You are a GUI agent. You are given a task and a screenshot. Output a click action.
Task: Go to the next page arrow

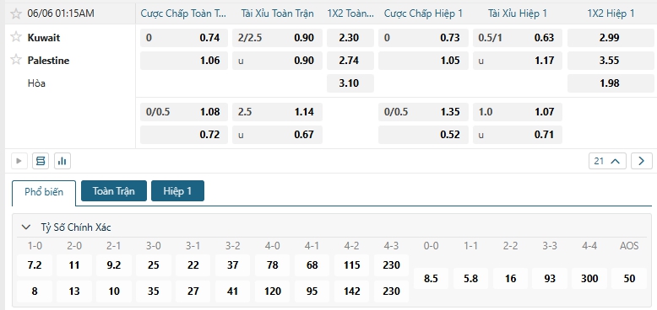[642, 161]
